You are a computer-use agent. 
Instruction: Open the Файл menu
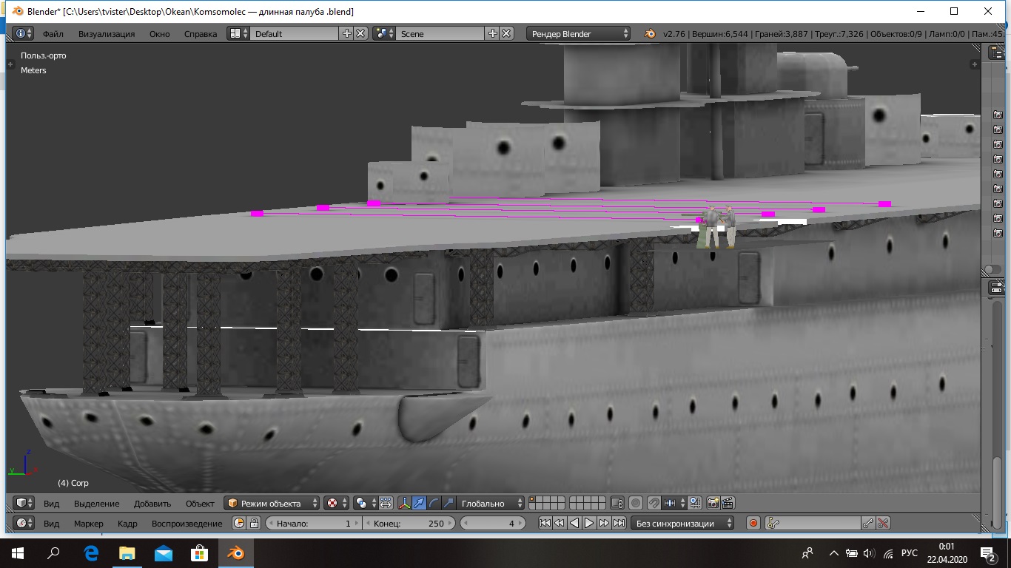click(53, 33)
